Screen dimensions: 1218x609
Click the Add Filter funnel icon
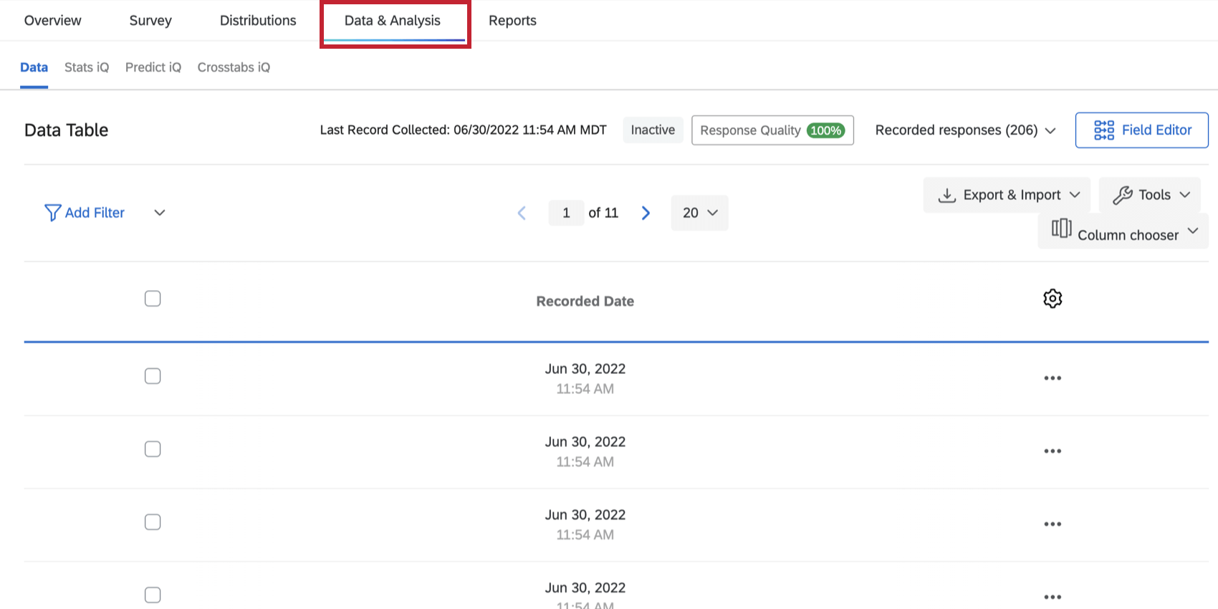pyautogui.click(x=52, y=213)
